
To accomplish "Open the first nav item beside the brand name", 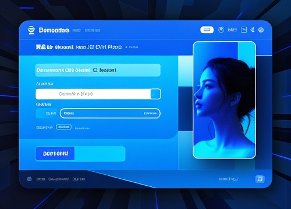I will (76, 30).
